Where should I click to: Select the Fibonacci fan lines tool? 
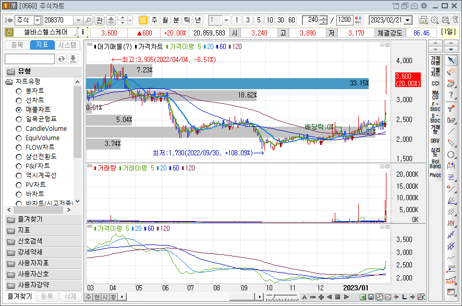[451, 201]
